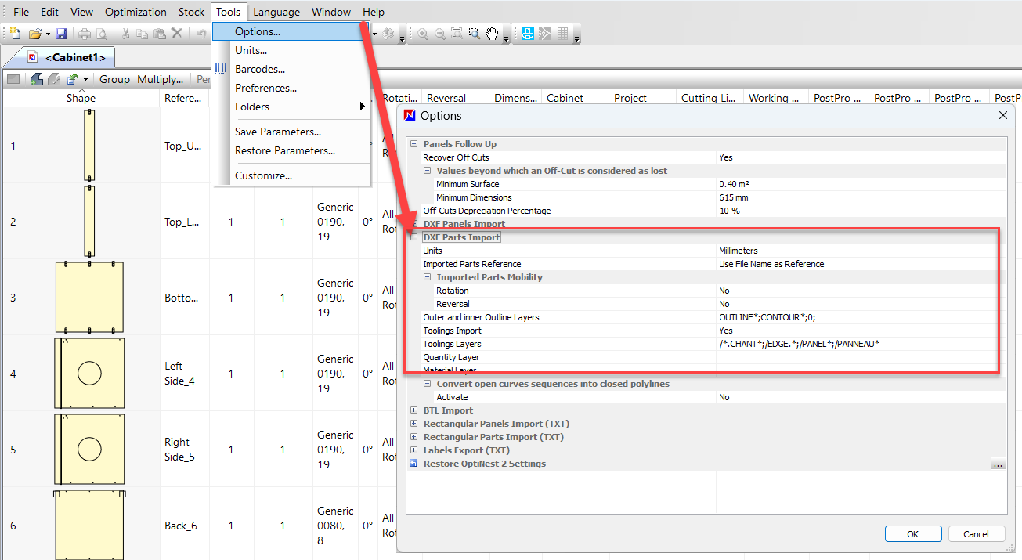Image resolution: width=1022 pixels, height=560 pixels.
Task: Expand Rectangular Panels Import (TXT) section
Action: 414,424
